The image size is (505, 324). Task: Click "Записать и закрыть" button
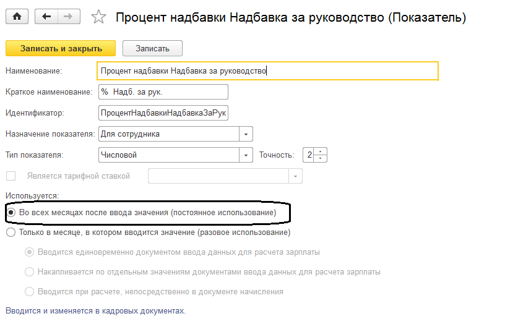click(x=61, y=48)
